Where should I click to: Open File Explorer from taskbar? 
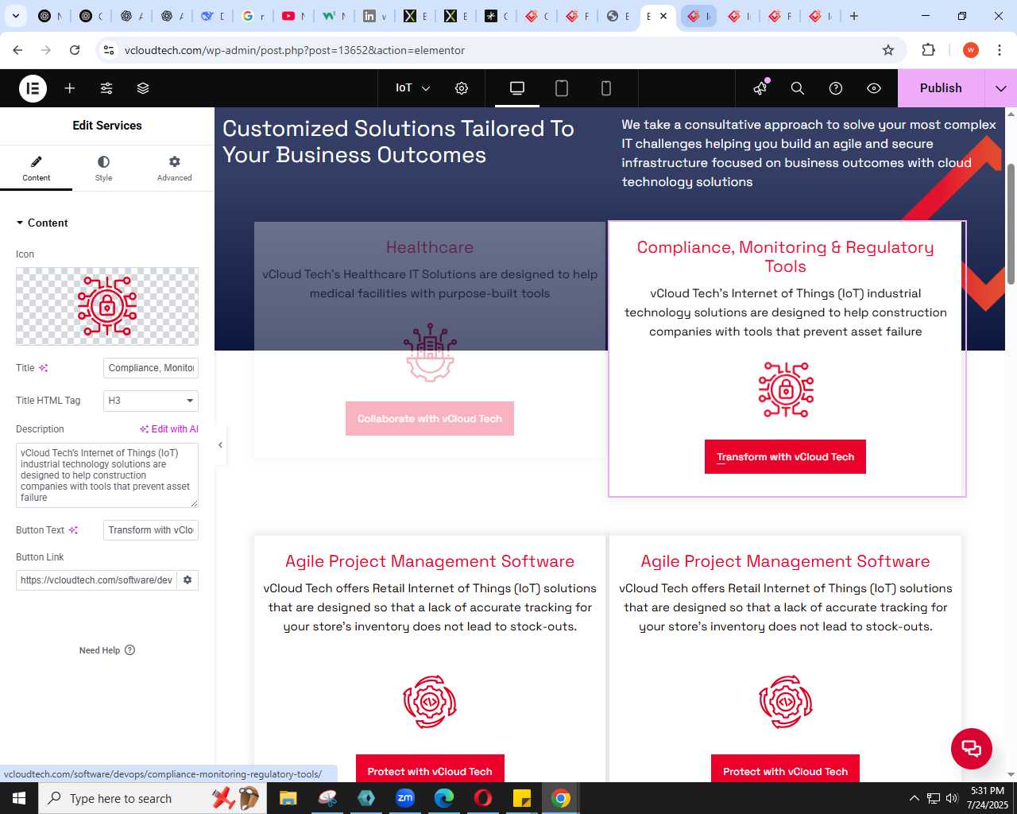(x=288, y=798)
